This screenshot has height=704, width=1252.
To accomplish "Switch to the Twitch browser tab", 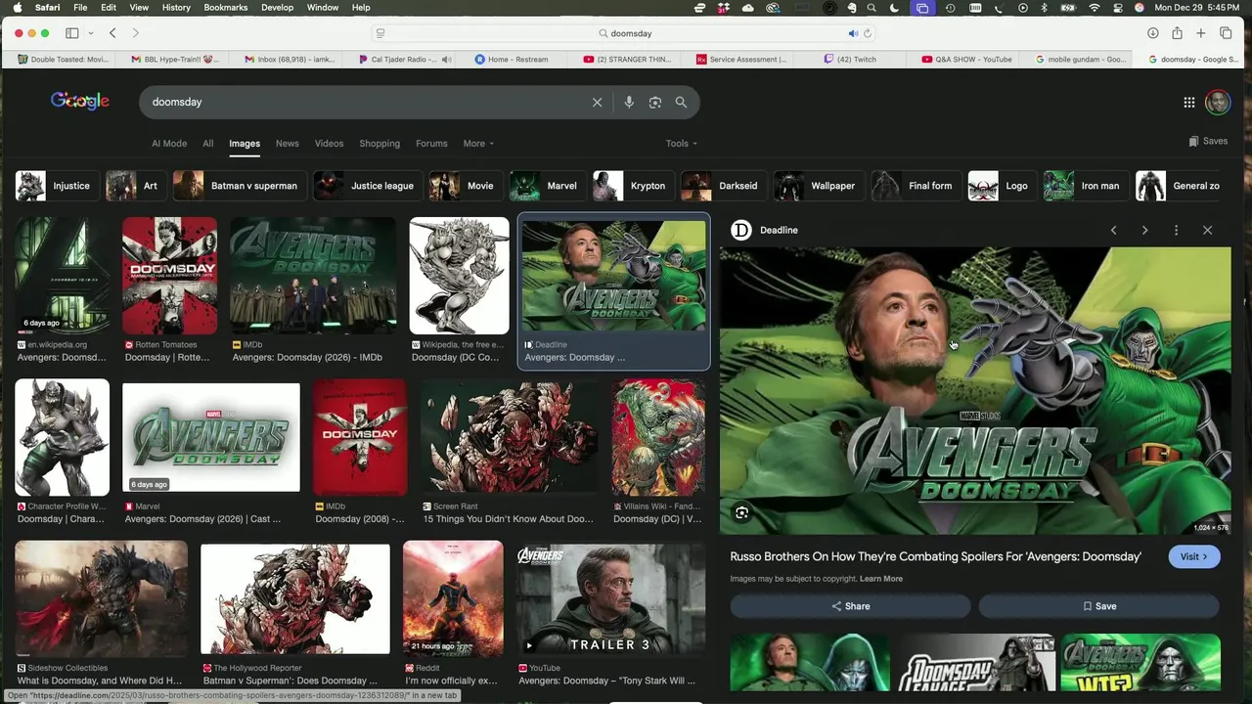I will pyautogui.click(x=849, y=60).
